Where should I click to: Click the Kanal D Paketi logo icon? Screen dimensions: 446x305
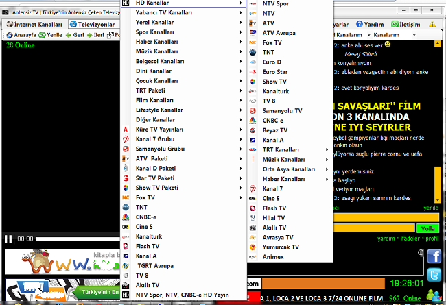tap(126, 169)
